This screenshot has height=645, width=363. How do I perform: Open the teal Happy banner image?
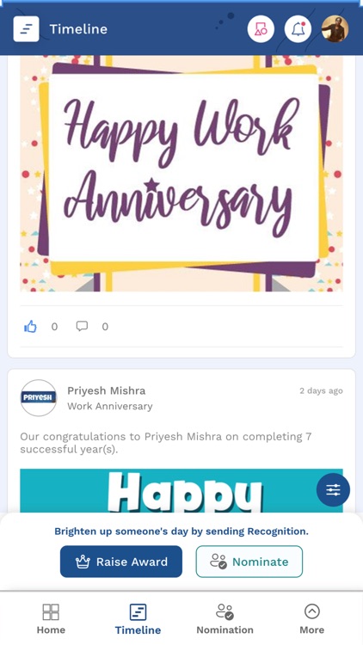pos(181,490)
